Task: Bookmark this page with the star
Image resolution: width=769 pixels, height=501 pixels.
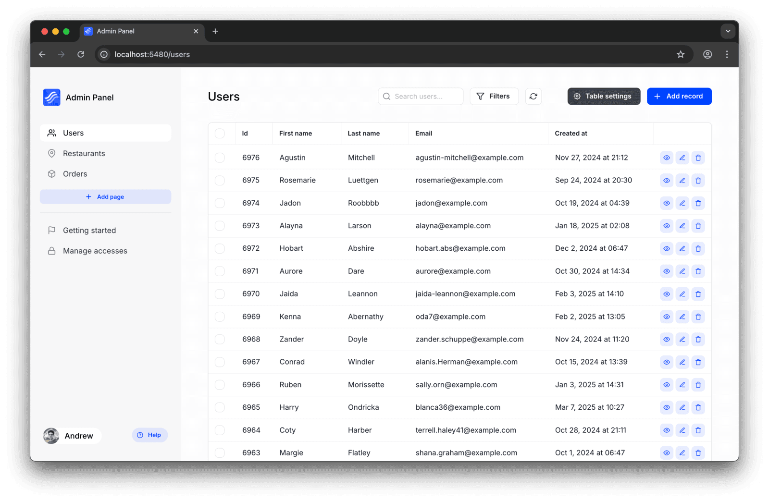Action: (x=681, y=54)
